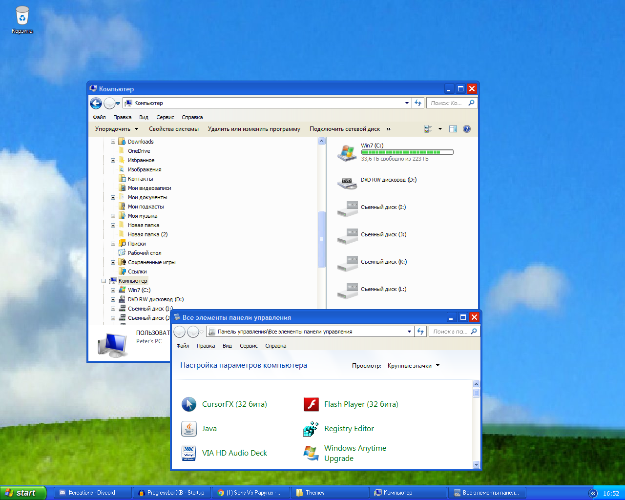The width and height of the screenshot is (625, 500).
Task: Open the Java control panel item
Action: point(209,429)
